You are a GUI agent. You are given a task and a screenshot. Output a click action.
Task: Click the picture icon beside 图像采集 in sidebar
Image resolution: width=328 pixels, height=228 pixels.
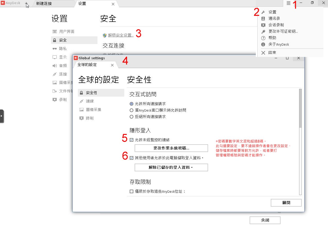(x=54, y=82)
